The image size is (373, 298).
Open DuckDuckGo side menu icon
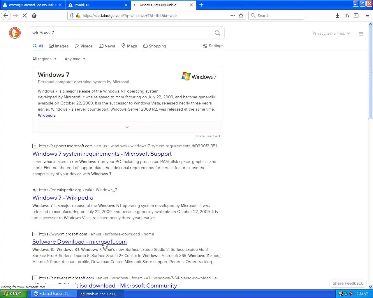pyautogui.click(x=361, y=34)
